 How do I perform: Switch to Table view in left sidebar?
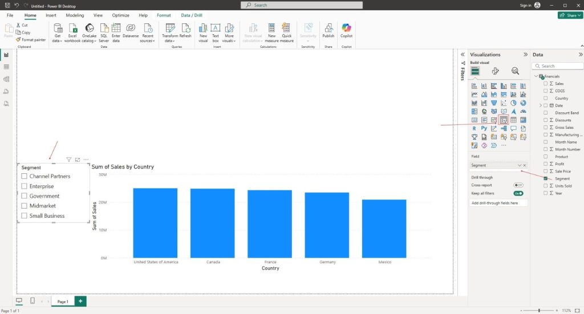[6, 67]
